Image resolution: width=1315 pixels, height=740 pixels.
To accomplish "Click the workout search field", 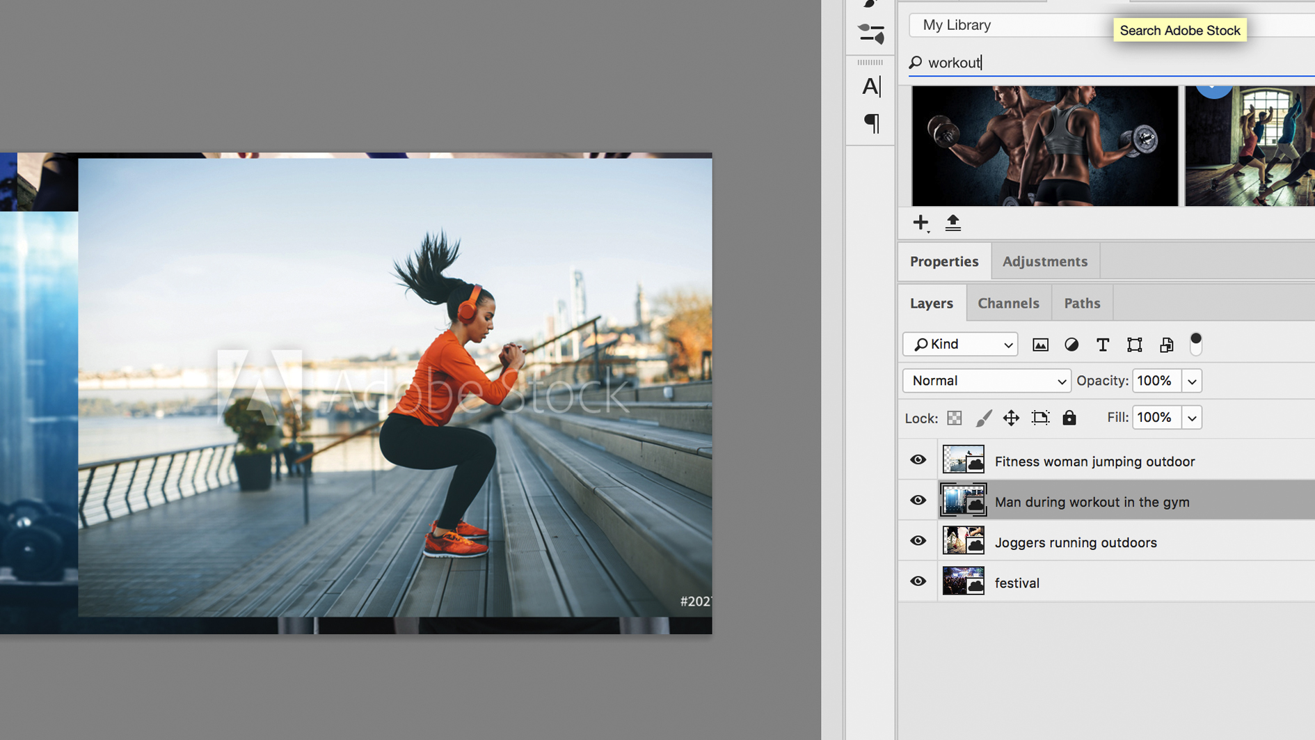I will point(1112,63).
